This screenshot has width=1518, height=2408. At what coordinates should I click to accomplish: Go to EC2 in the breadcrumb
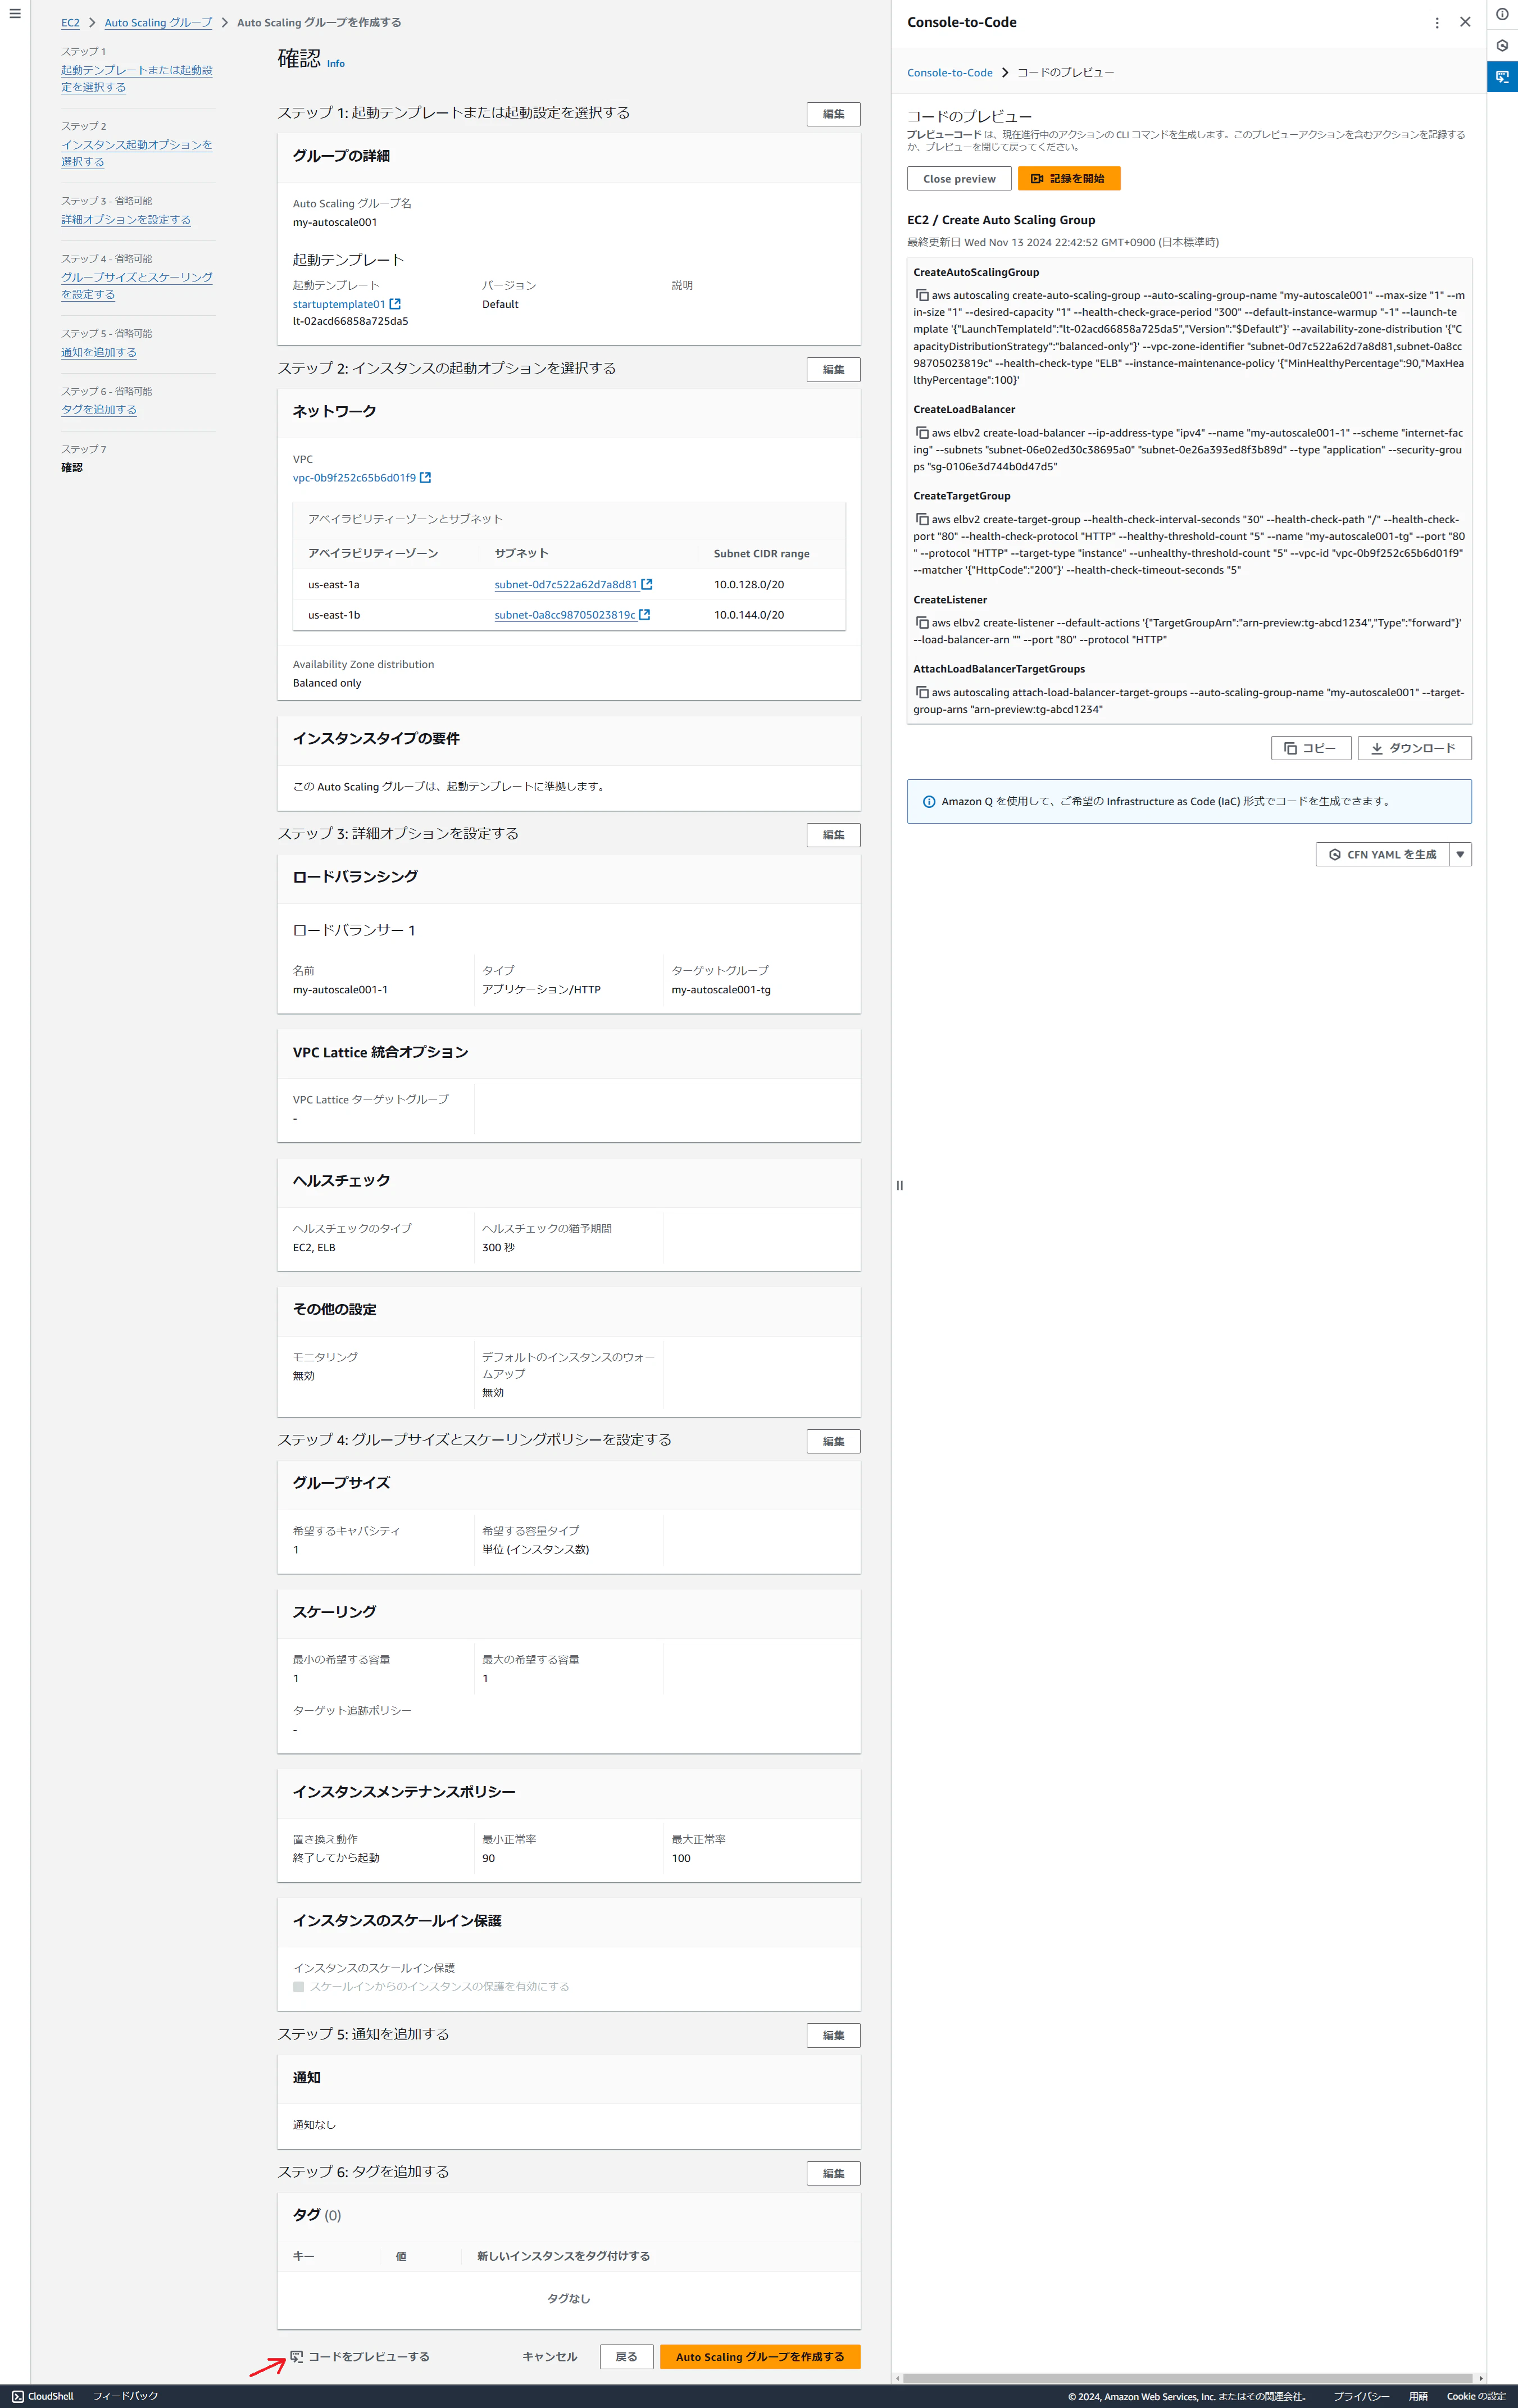coord(70,23)
